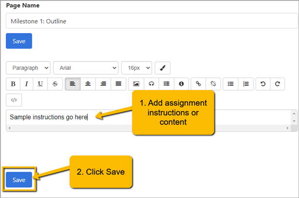Viewport: 299px width, 198px height.
Task: Click the horizontal scroll right arrow
Action: tap(288, 128)
